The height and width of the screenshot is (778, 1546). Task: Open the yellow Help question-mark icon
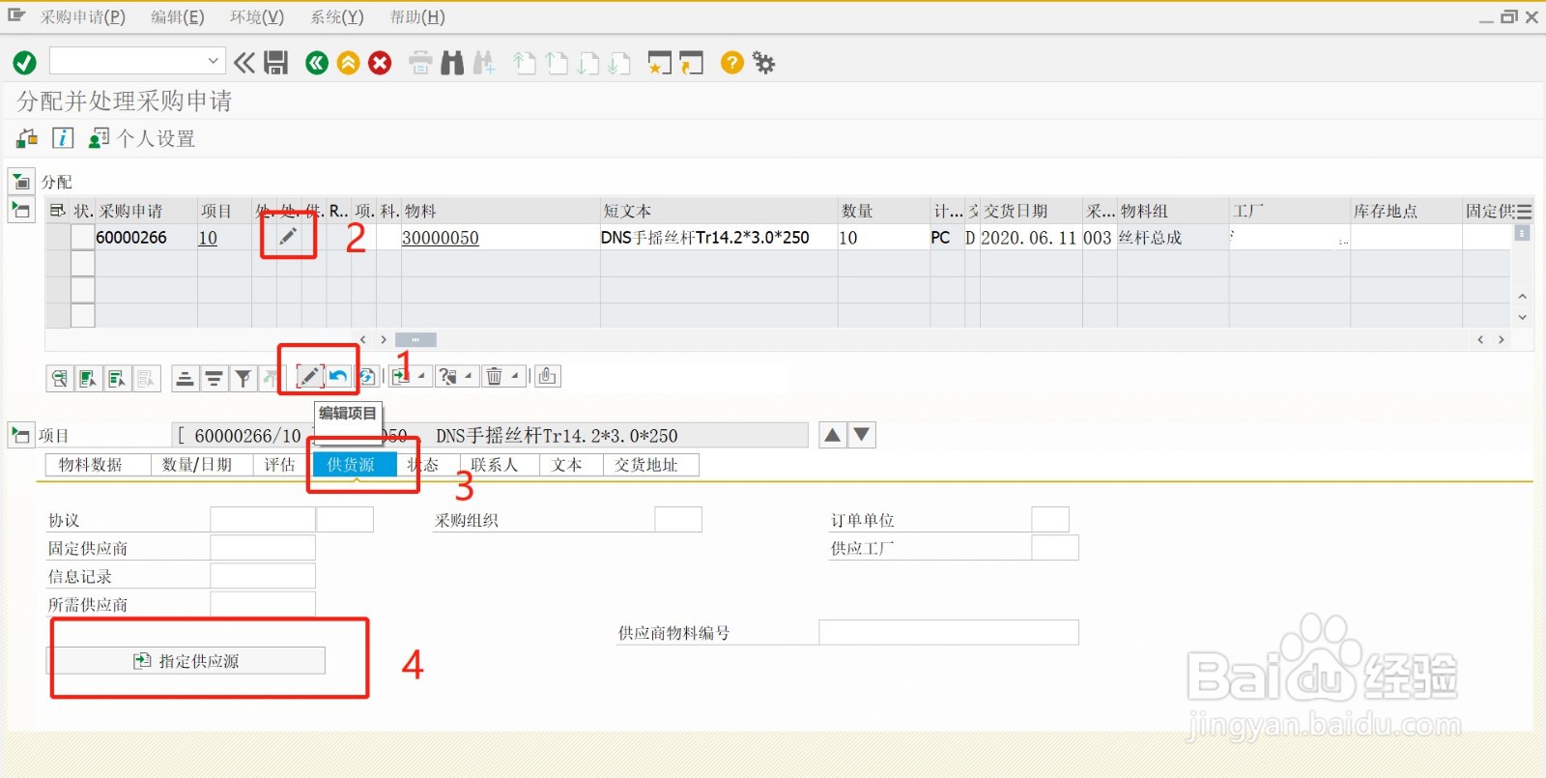(x=732, y=63)
